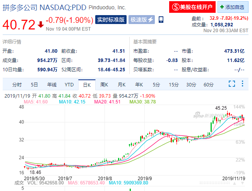Select the 日K chart tab
The width and height of the screenshot is (252, 191).
(x=87, y=85)
